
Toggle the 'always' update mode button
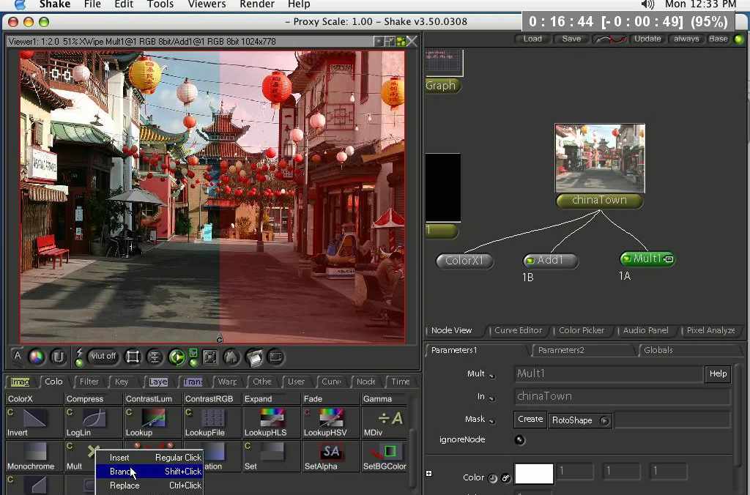tap(686, 40)
